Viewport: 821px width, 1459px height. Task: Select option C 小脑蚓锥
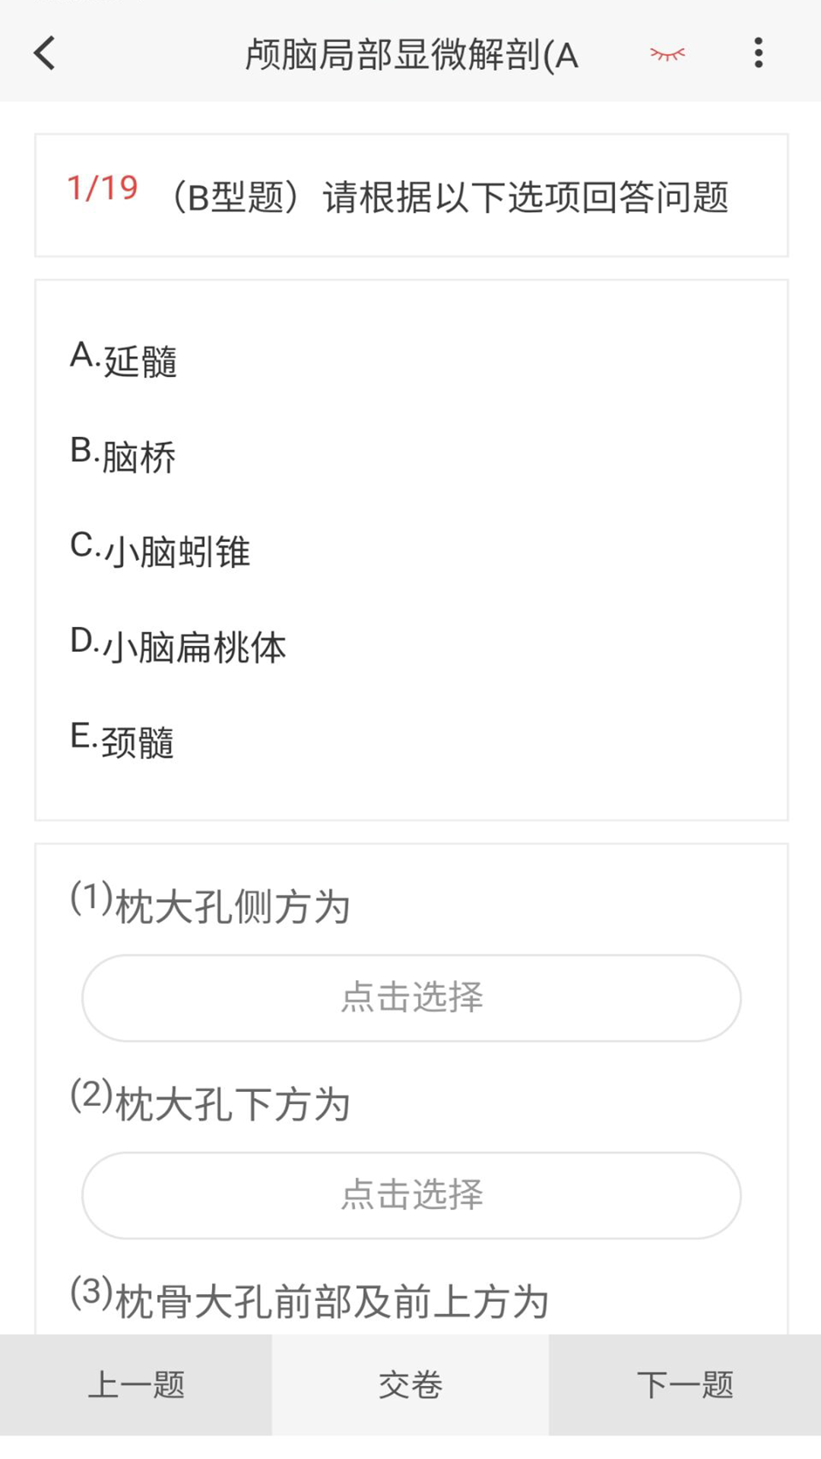(x=160, y=549)
